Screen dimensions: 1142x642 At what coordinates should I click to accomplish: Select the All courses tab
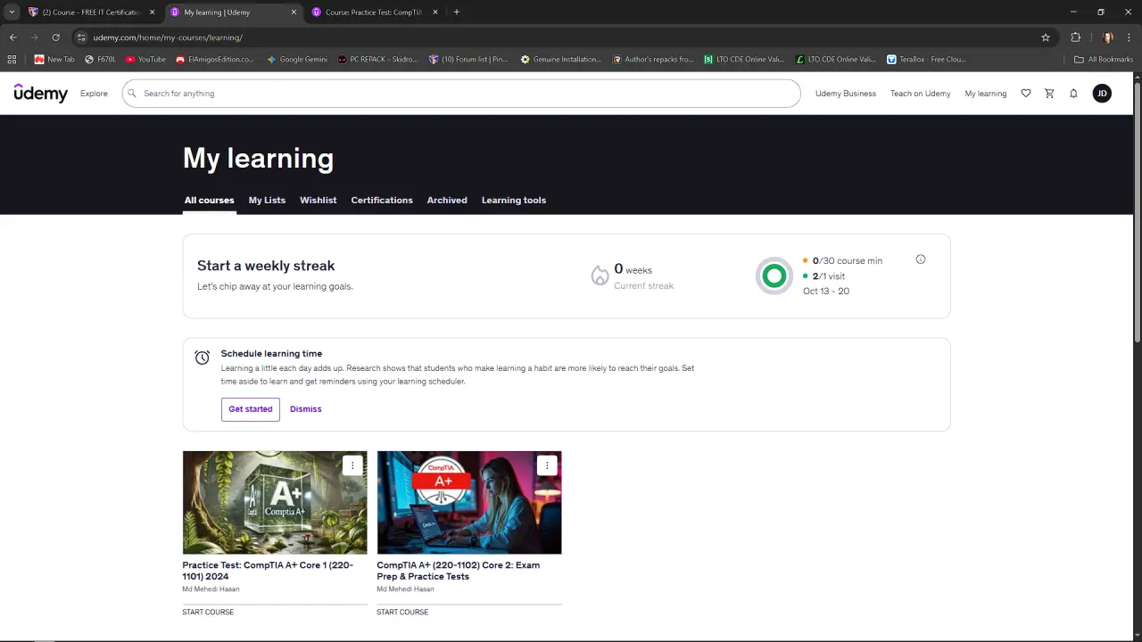209,201
